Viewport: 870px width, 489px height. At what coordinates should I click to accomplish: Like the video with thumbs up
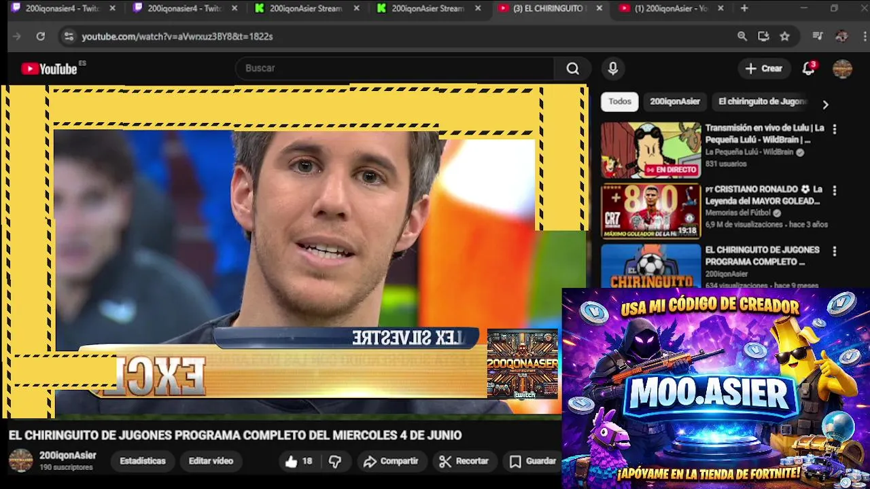pyautogui.click(x=298, y=461)
